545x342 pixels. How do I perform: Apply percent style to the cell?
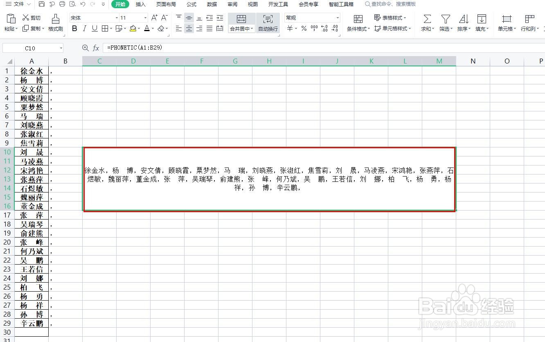pyautogui.click(x=304, y=28)
